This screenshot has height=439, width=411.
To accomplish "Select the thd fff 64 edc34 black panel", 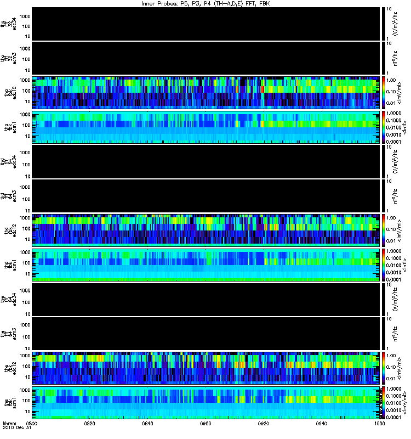I will pyautogui.click(x=206, y=161).
